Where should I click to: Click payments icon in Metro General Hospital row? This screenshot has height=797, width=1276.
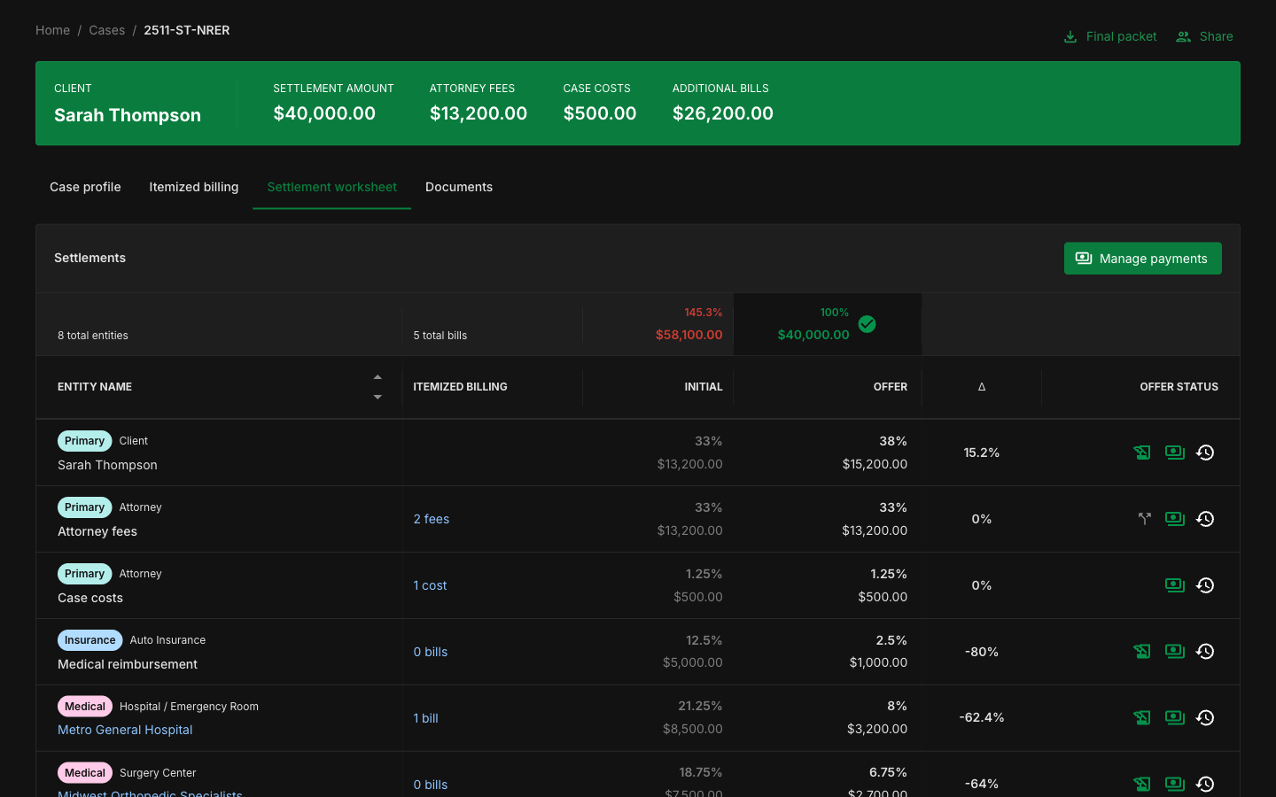pyautogui.click(x=1175, y=718)
